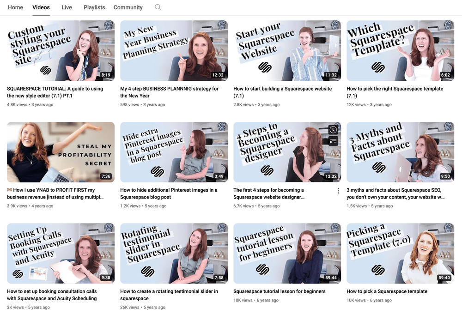Viewport: 462px width, 314px height.
Task: Click '3.9K views • 4 years ago' text
Action: (30, 206)
